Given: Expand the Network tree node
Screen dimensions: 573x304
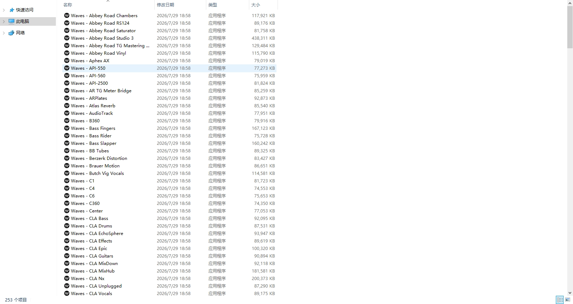Looking at the screenshot, I should 4,33.
